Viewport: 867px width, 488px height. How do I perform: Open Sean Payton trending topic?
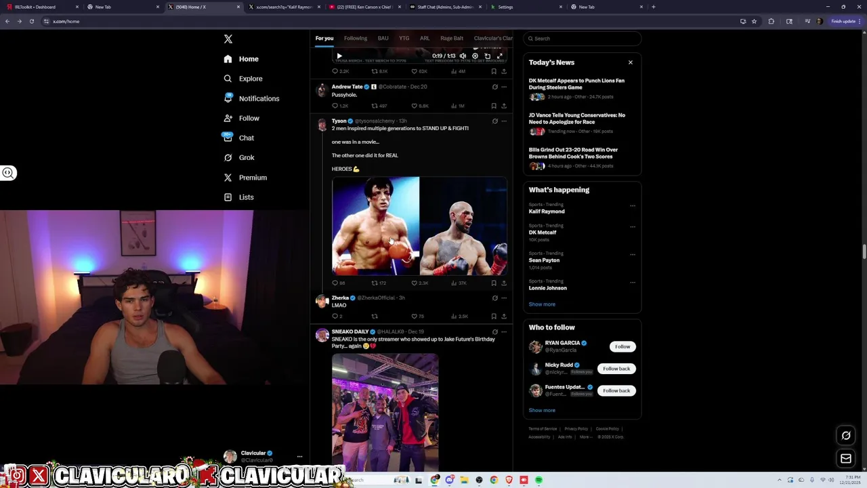(544, 260)
